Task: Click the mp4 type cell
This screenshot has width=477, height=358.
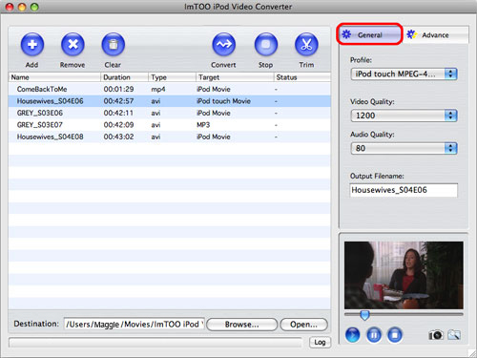Action: point(158,90)
